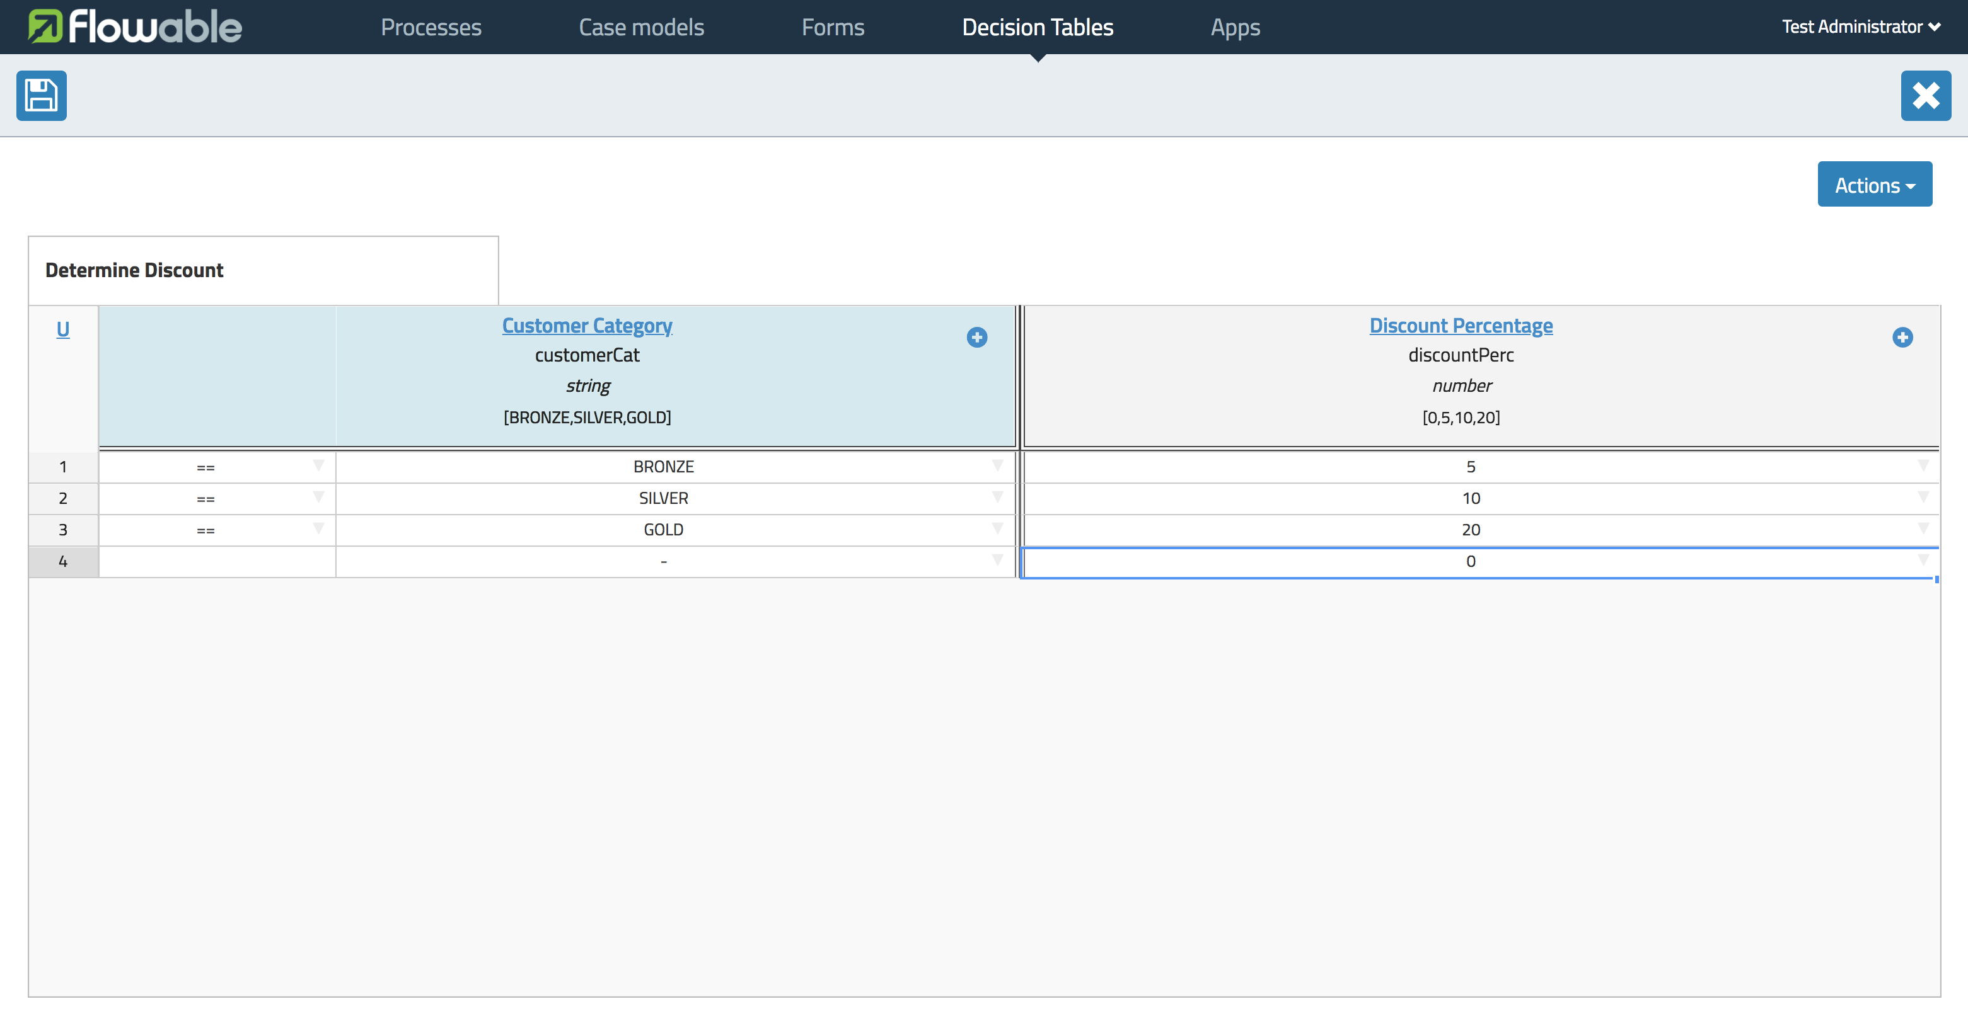Click the Close icon to exit editor
This screenshot has height=1033, width=1968.
(x=1925, y=96)
